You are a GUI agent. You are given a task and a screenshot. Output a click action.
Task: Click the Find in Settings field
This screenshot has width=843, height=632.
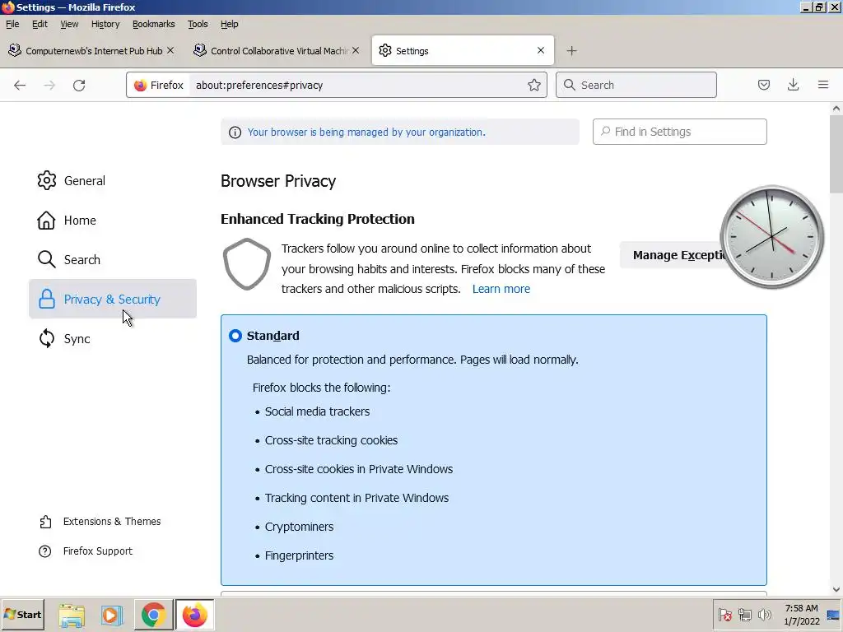679,132
